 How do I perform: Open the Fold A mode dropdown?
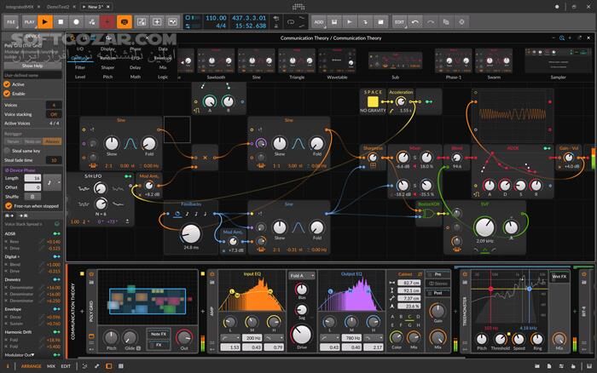point(302,276)
